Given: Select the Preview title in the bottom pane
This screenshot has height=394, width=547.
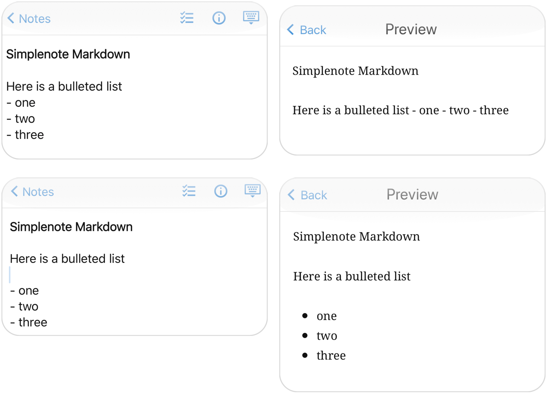Looking at the screenshot, I should click(412, 194).
